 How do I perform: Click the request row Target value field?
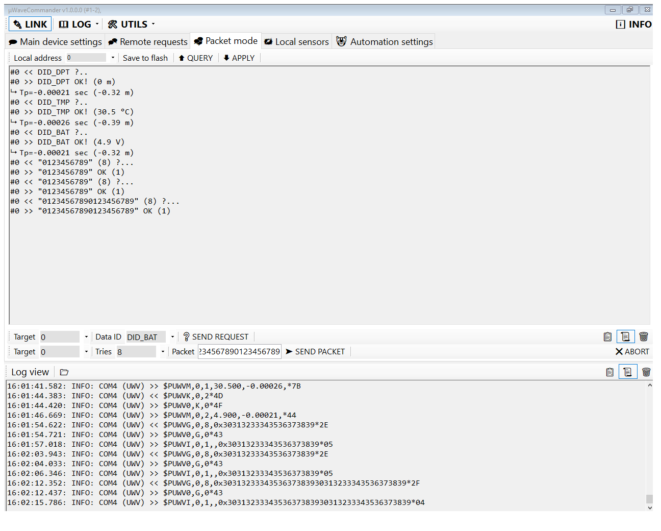coord(60,337)
